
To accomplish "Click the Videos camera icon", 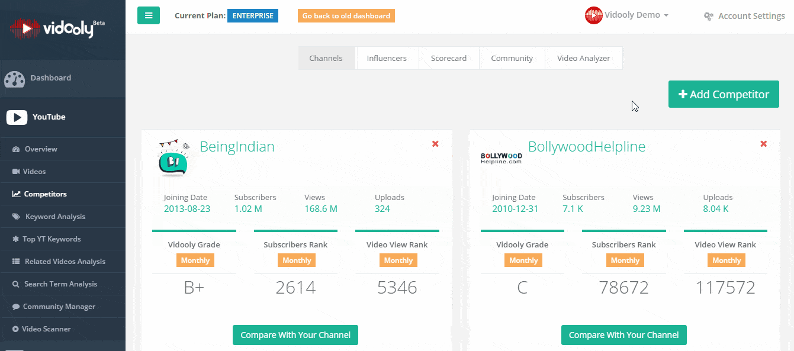I will click(x=16, y=172).
